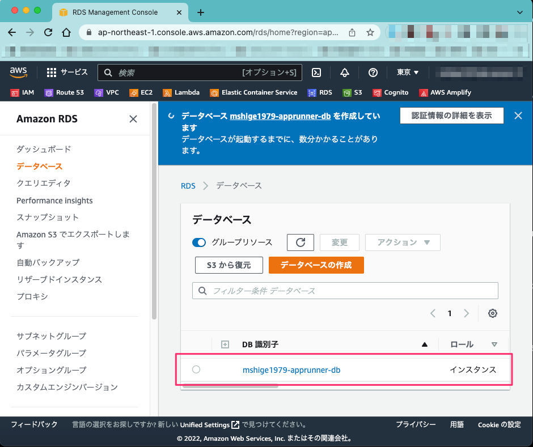Open mshige1979-apprunner-db link in table row

point(291,370)
